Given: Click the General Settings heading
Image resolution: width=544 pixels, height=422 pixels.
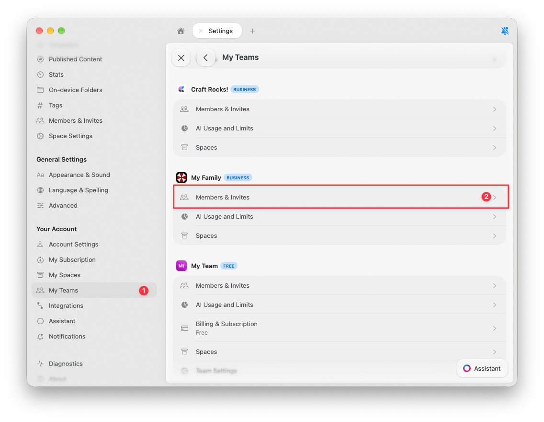Looking at the screenshot, I should pyautogui.click(x=61, y=159).
